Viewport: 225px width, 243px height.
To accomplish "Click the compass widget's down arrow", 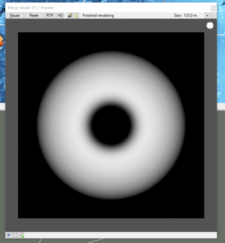I will pyautogui.click(x=210, y=29).
